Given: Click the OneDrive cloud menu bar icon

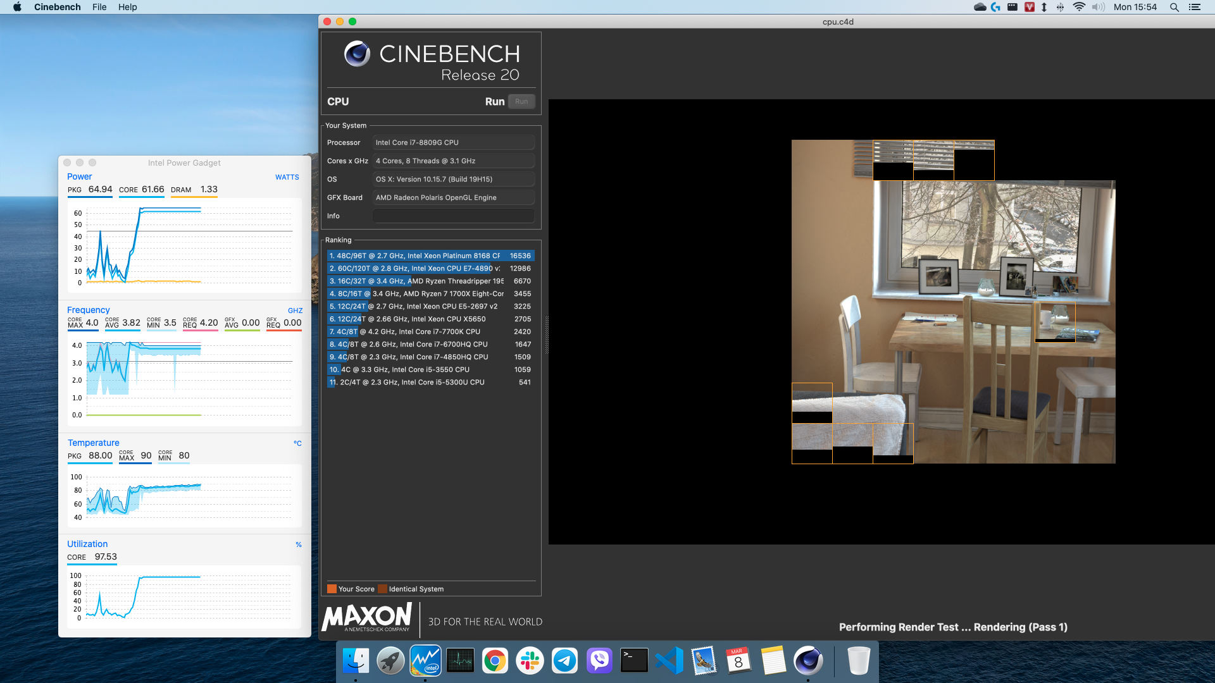Looking at the screenshot, I should click(980, 7).
